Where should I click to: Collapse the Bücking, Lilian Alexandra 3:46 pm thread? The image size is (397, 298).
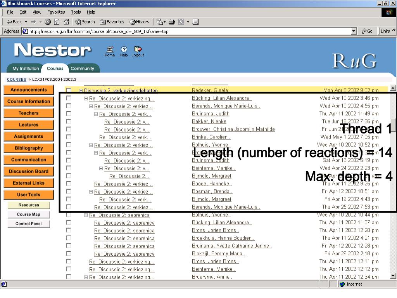pyautogui.click(x=86, y=98)
